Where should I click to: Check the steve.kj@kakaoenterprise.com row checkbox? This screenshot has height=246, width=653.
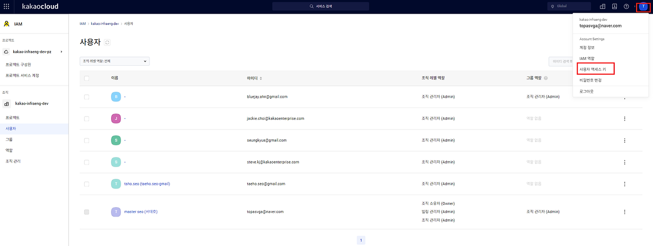86,162
